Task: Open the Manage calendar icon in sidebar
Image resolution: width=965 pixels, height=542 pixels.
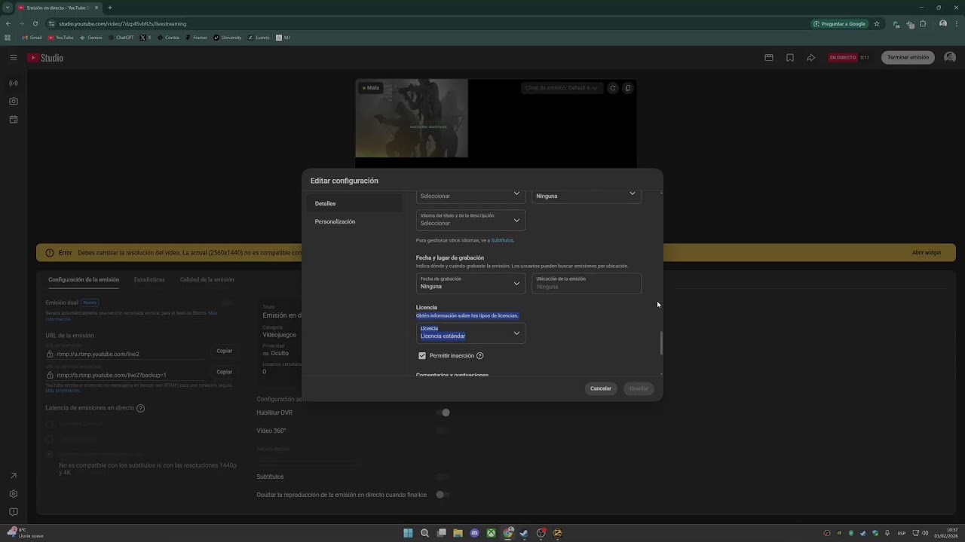Action: [x=14, y=120]
